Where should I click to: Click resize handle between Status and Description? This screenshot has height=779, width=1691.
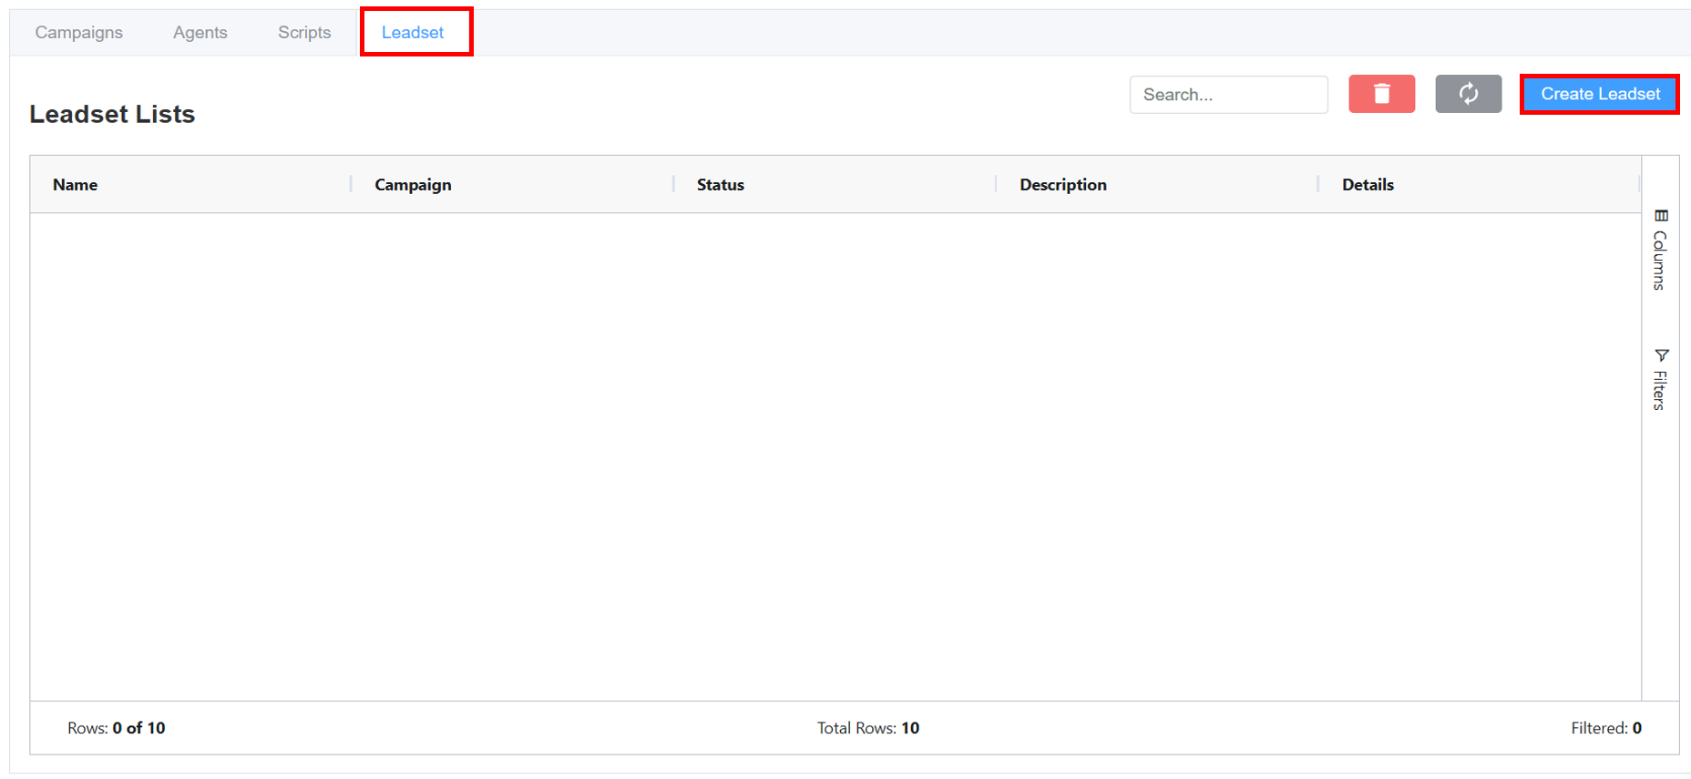pyautogui.click(x=996, y=185)
